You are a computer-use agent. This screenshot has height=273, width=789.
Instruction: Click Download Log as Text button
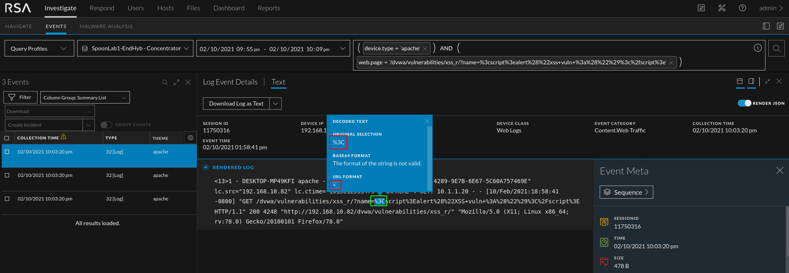point(236,104)
